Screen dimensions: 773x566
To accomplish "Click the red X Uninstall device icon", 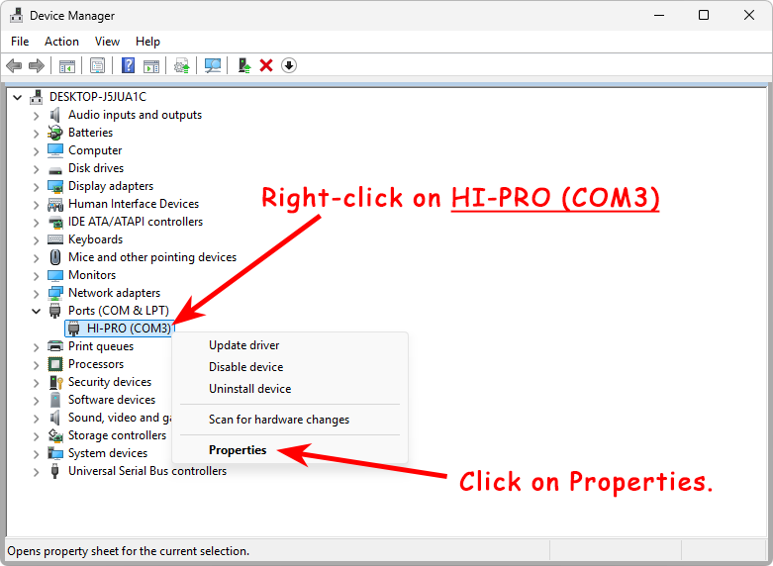I will (x=266, y=65).
